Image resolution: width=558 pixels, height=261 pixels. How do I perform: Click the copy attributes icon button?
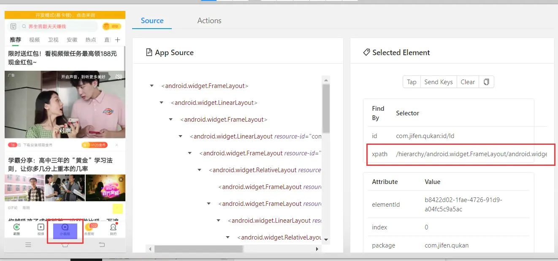point(486,82)
